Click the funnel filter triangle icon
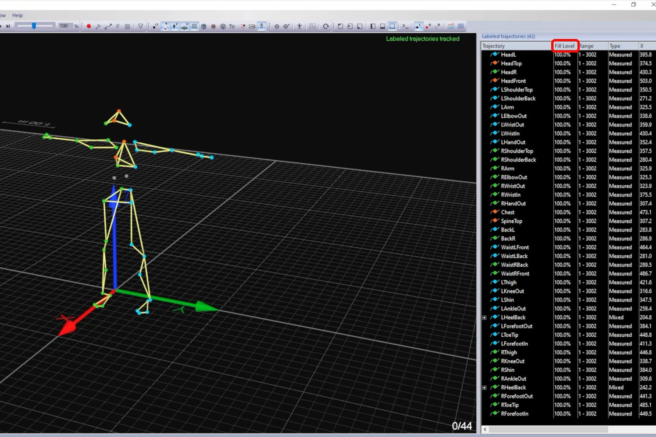656x437 pixels. pos(140,26)
